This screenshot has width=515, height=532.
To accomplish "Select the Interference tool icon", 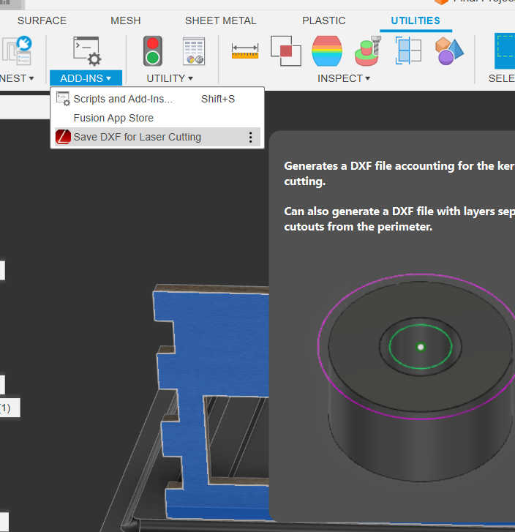I will pyautogui.click(x=285, y=50).
